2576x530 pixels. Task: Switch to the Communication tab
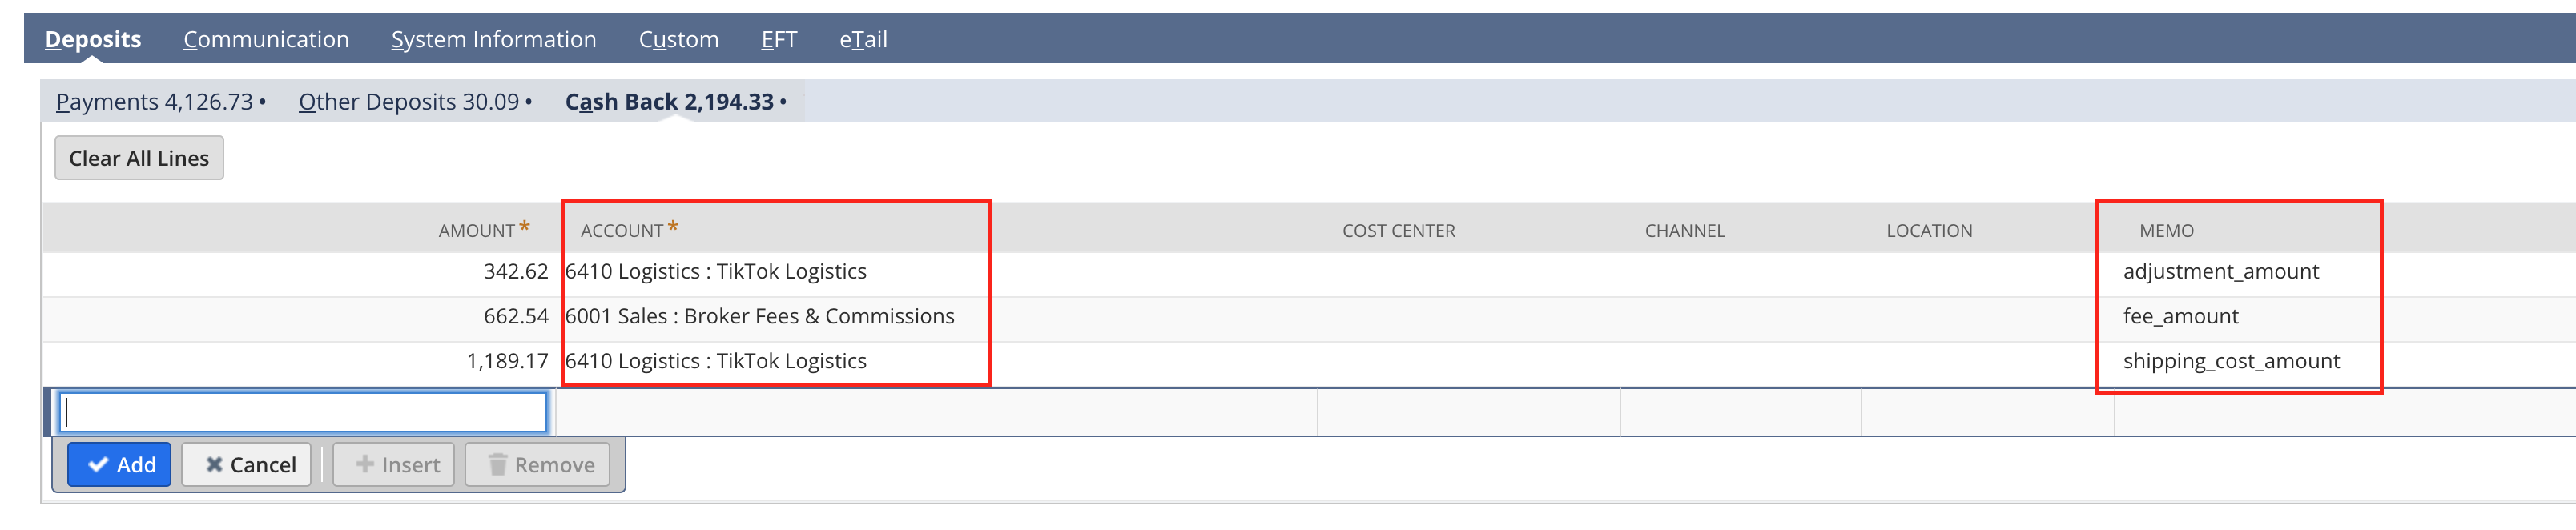[266, 39]
